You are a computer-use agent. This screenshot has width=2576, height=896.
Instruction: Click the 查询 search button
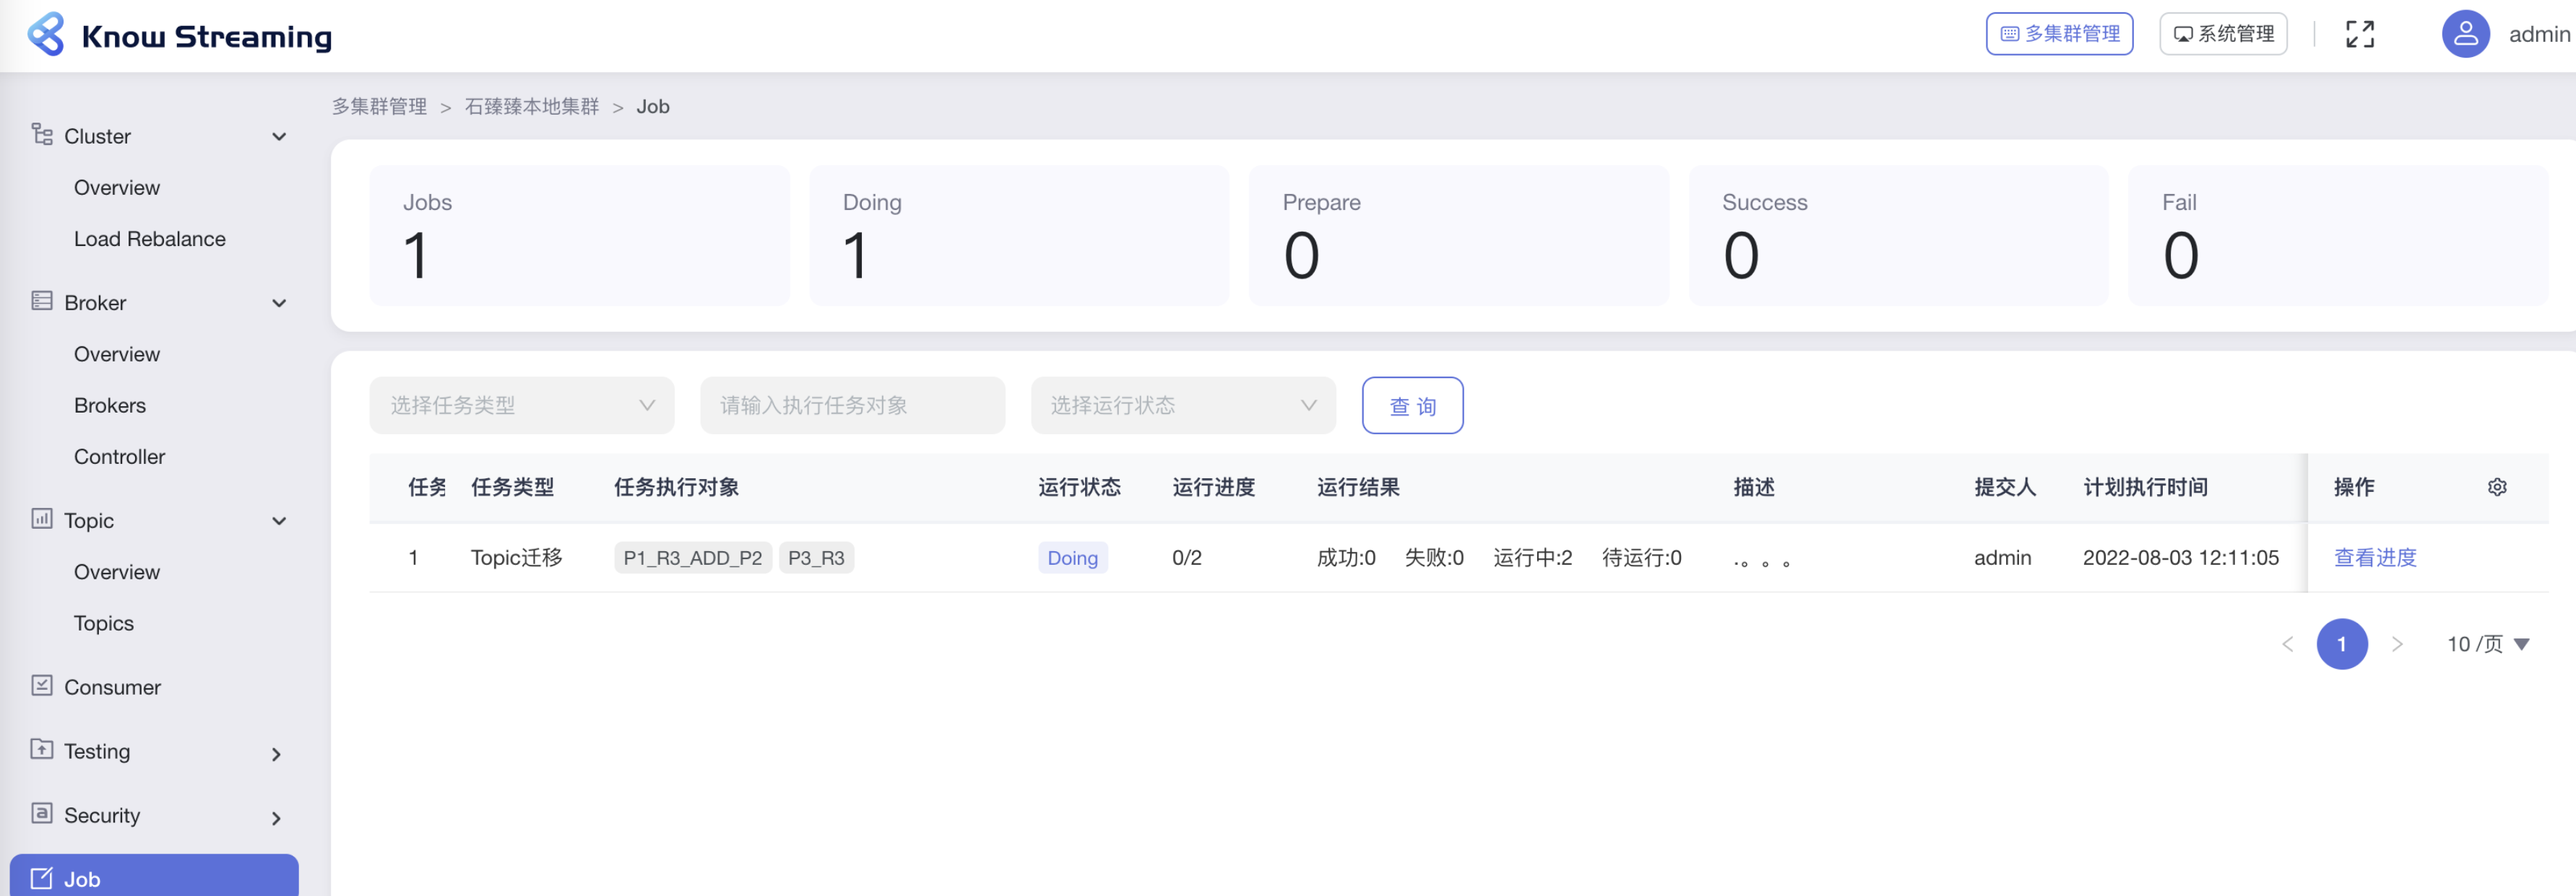click(x=1412, y=405)
